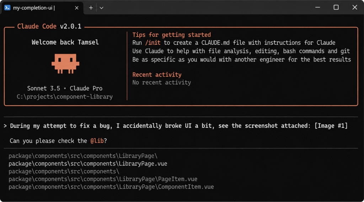
Task: Open a new terminal tab
Action: click(91, 8)
